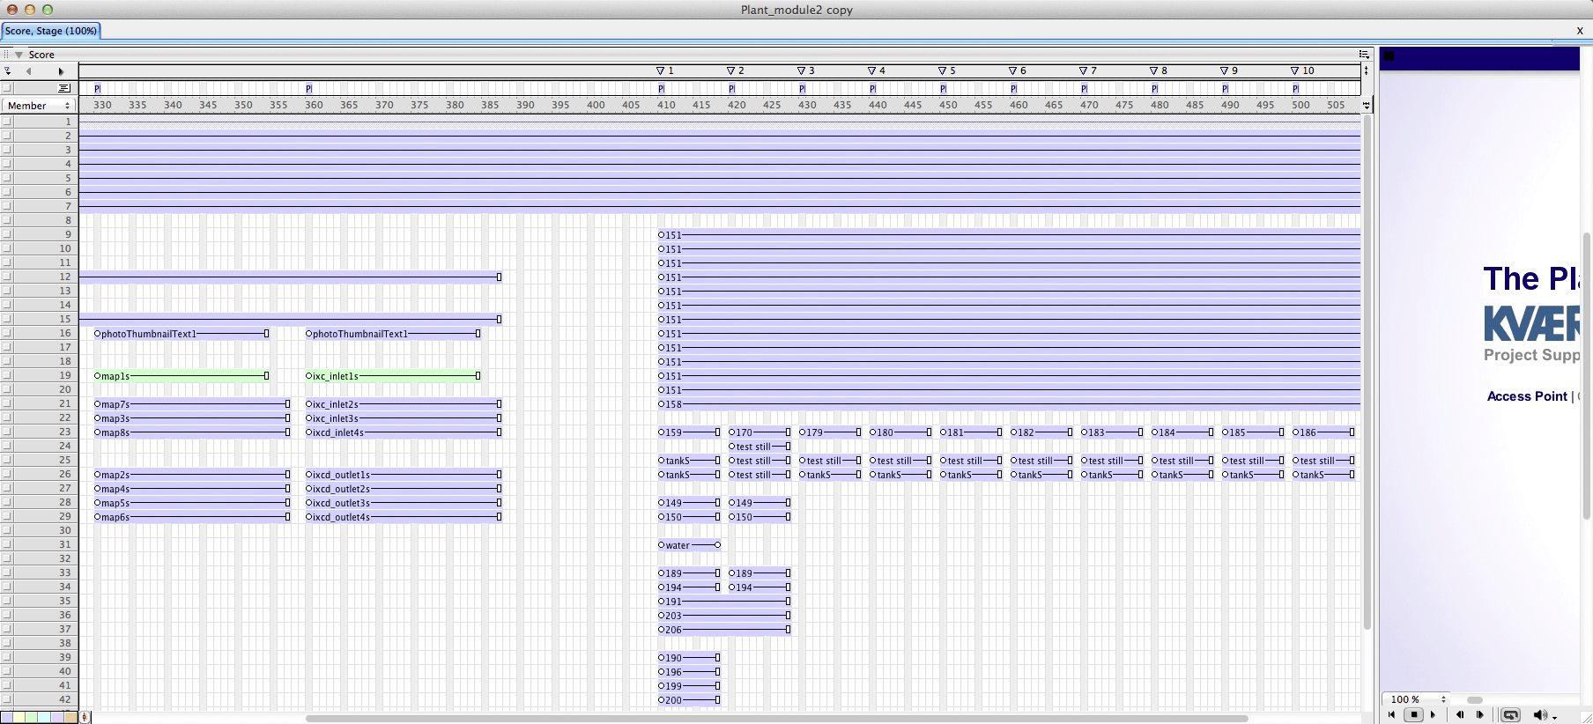This screenshot has height=724, width=1593.
Task: Step forward one frame
Action: [x=1480, y=714]
